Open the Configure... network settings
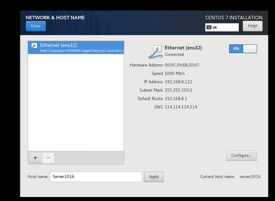Image resolution: width=275 pixels, height=201 pixels. pyautogui.click(x=241, y=155)
